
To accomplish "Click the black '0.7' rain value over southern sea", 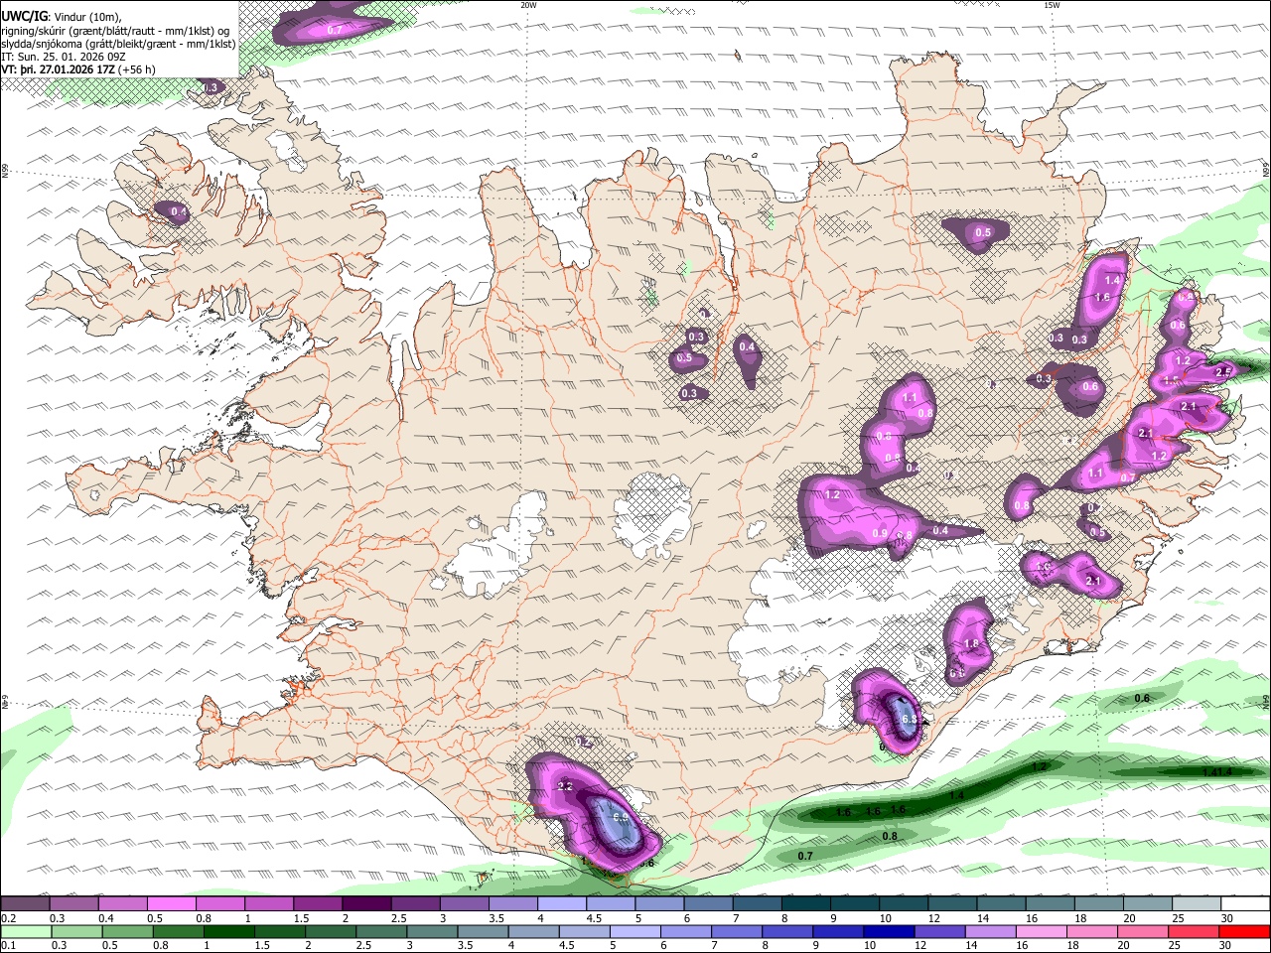I will point(805,856).
